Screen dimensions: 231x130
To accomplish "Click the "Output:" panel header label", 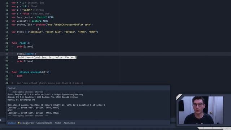I will pos(12,88).
